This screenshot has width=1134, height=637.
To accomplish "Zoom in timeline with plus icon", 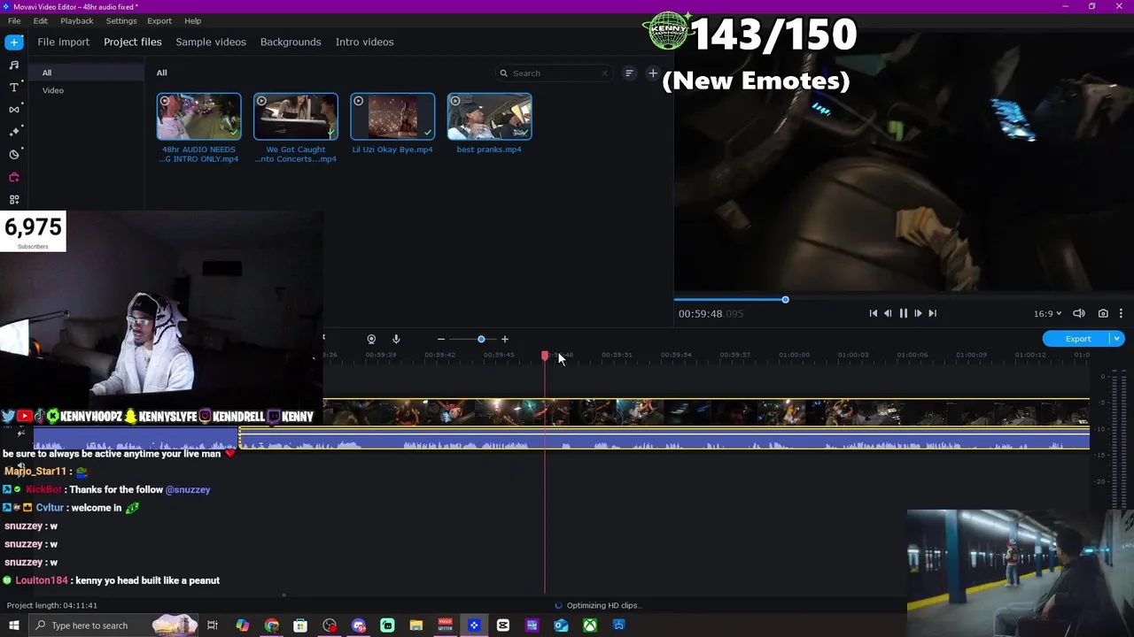I will tap(505, 339).
